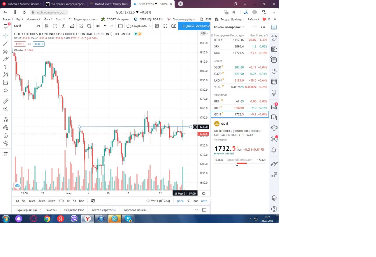Toggle the авто auto scale
376x257 pixels.
pyautogui.click(x=204, y=201)
